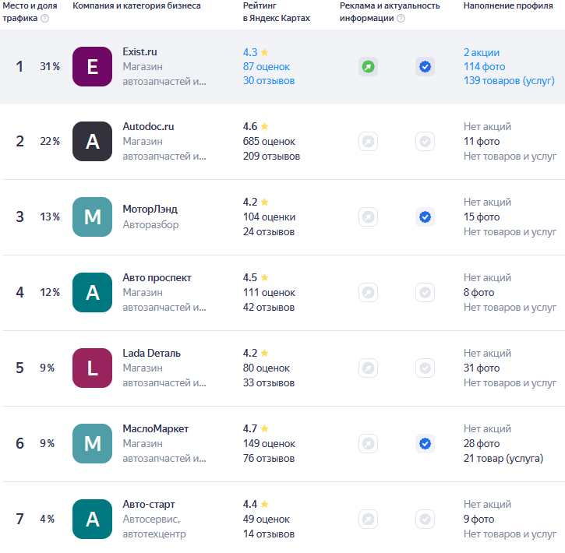
Task: Click the Lada Dеталь L logo
Action: click(x=92, y=368)
